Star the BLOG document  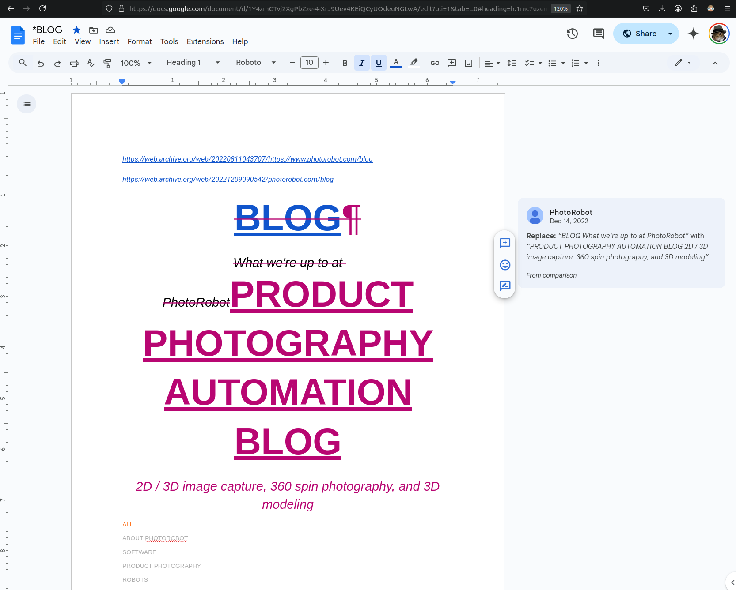tap(76, 30)
